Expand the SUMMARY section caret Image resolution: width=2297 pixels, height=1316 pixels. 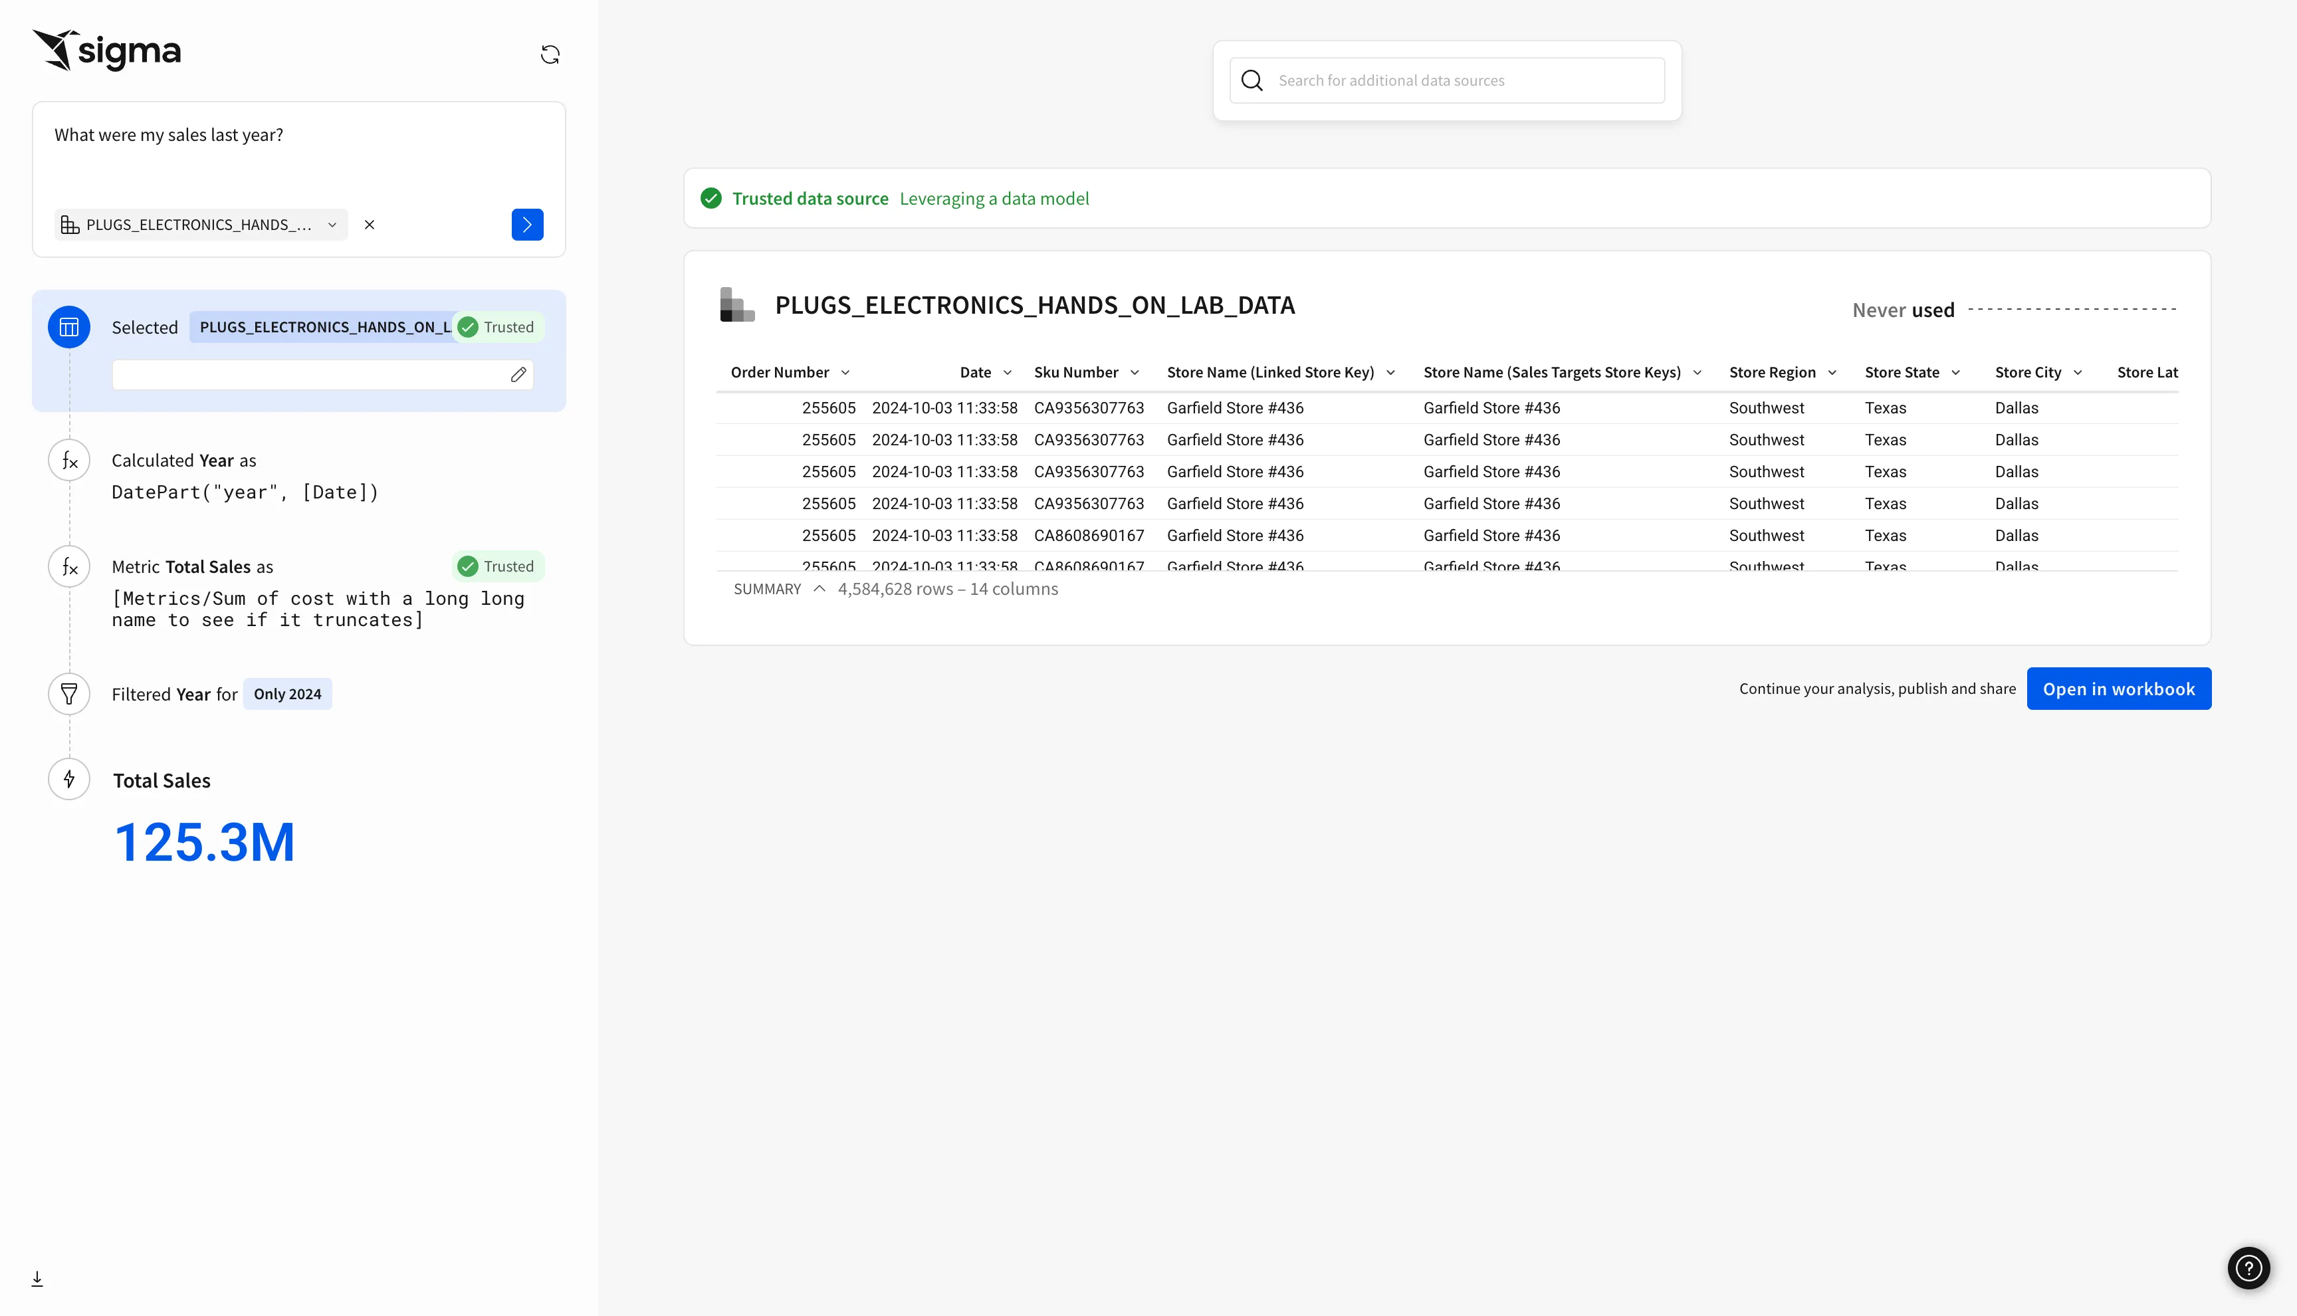(x=819, y=588)
